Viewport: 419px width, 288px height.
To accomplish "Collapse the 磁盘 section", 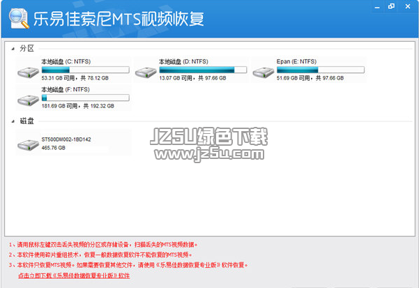I will (x=13, y=121).
